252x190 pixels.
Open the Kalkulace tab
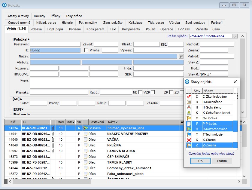click(135, 23)
